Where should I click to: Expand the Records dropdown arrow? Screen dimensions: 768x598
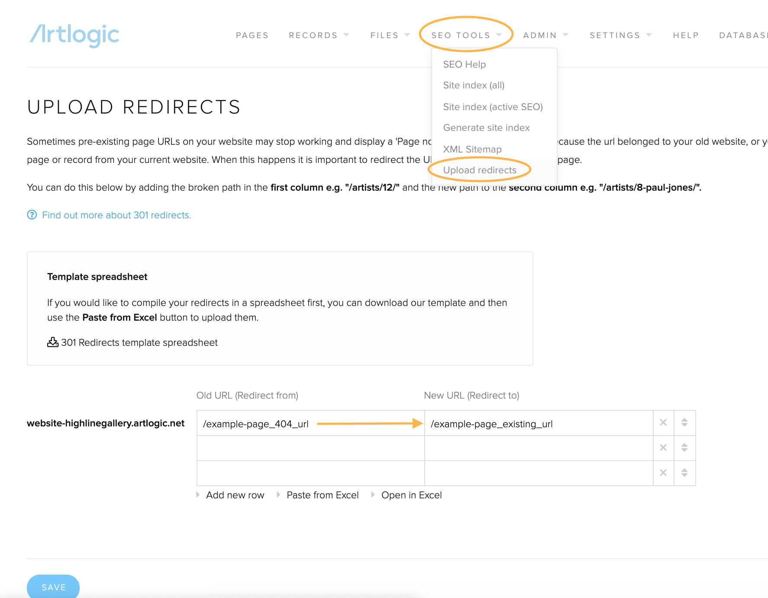click(x=346, y=35)
